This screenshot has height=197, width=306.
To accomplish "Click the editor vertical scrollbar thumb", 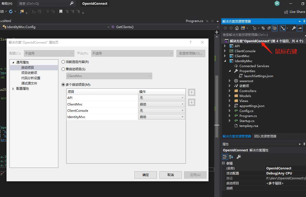I will point(217,107).
